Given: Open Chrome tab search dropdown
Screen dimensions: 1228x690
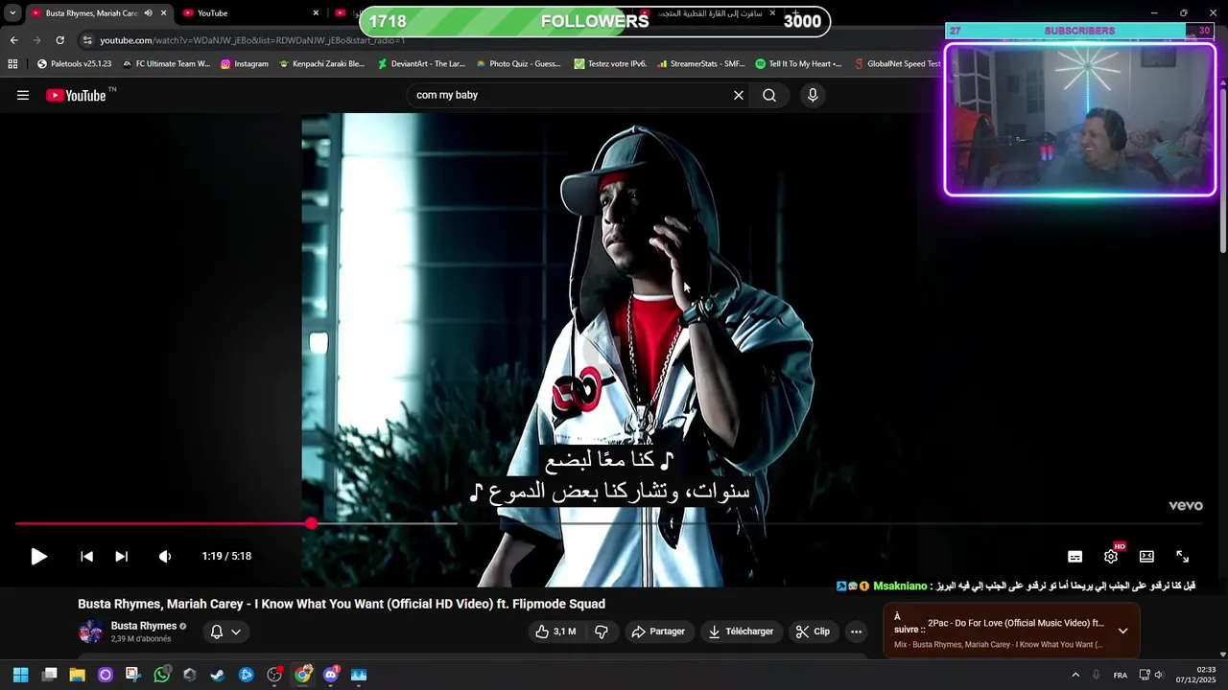Looking at the screenshot, I should (12, 13).
